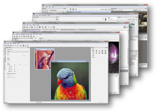Click the magnifier icon in PVRTexTool toolbar

click(20, 45)
